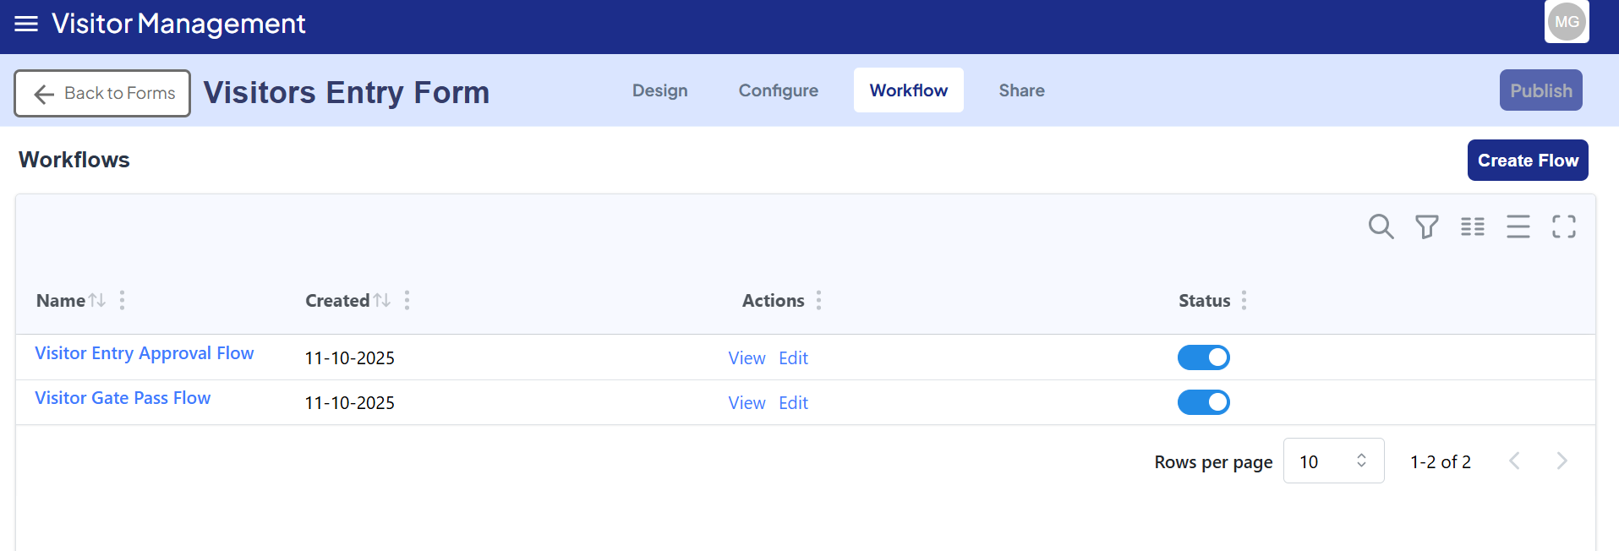Screen dimensions: 1619x551
Task: Click the MG user avatar
Action: click(1567, 22)
